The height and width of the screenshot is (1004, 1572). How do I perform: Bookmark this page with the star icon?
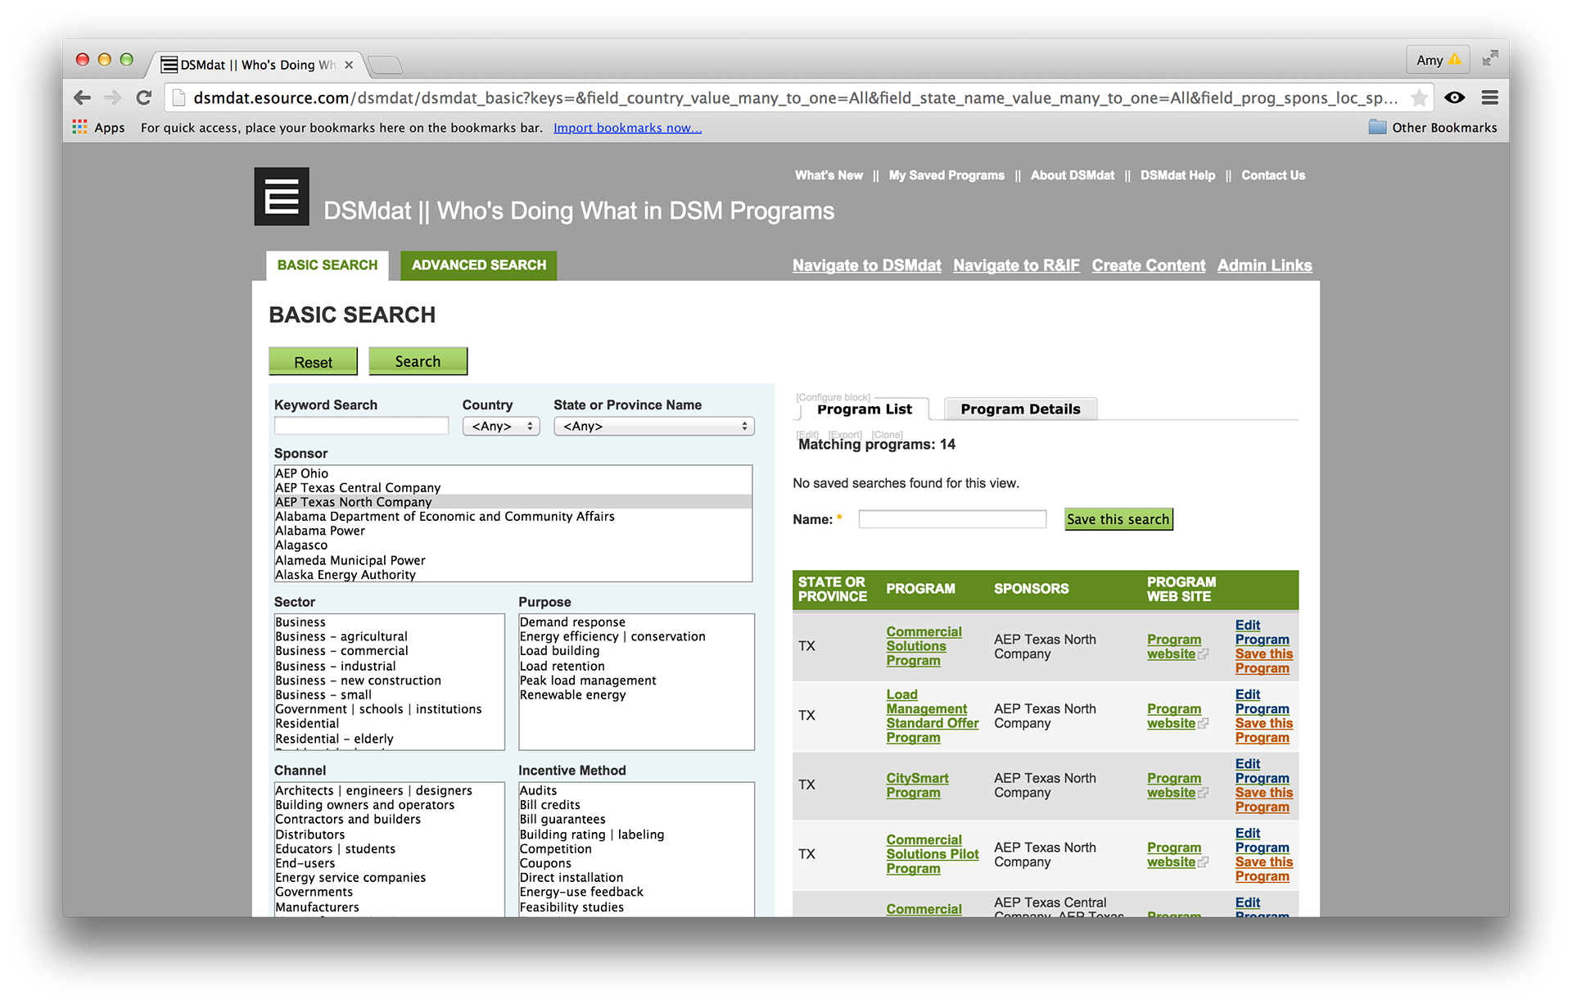1419,98
